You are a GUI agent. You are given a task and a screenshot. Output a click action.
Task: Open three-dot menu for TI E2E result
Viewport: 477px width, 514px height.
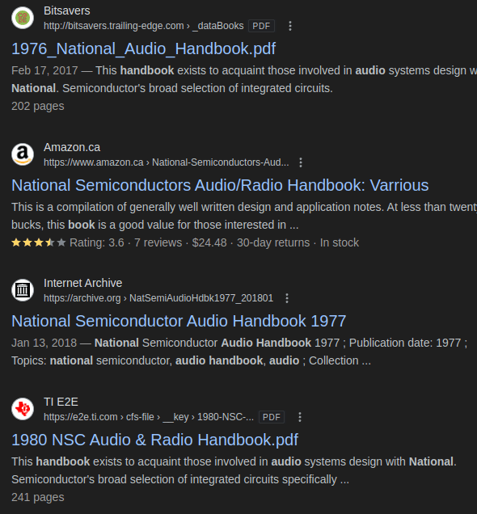pos(300,417)
